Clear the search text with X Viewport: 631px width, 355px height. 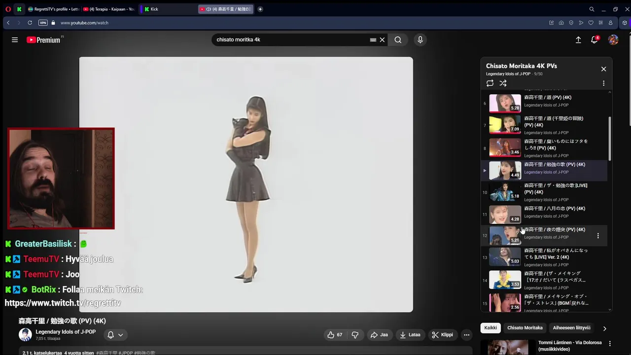[382, 40]
